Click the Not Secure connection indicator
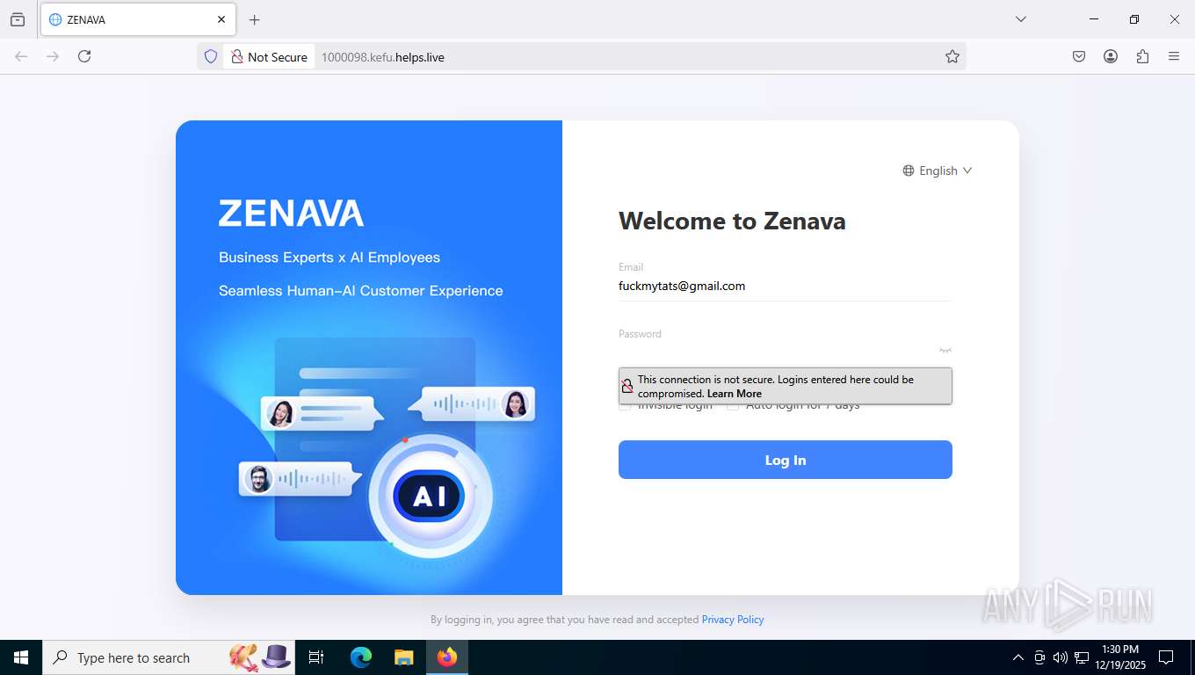 269,56
